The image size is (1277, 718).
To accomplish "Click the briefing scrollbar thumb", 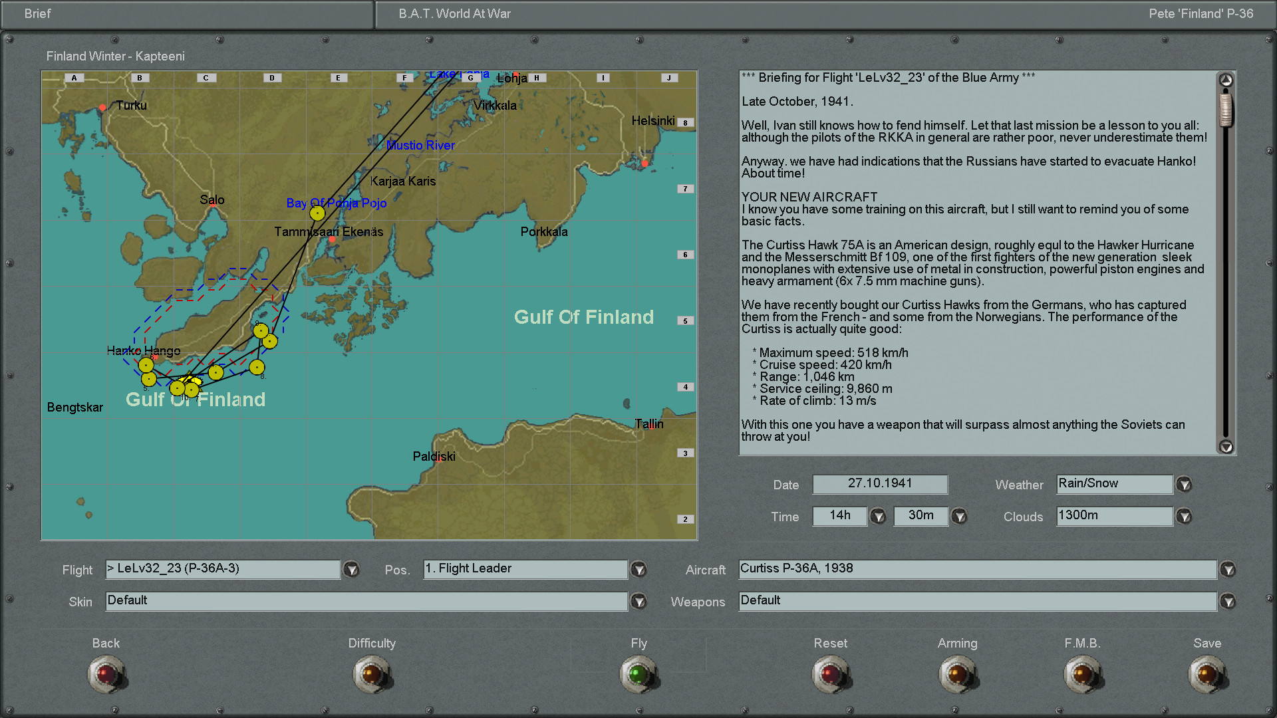I will pos(1226,108).
